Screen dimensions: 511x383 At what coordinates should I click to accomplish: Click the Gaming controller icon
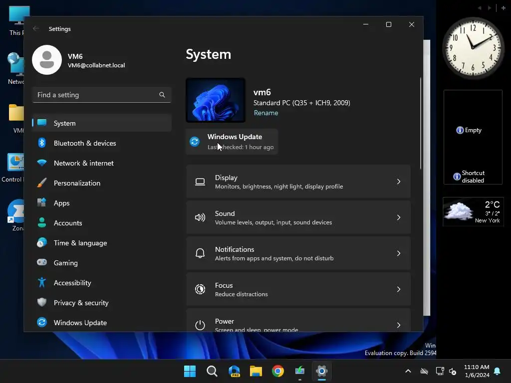point(42,262)
